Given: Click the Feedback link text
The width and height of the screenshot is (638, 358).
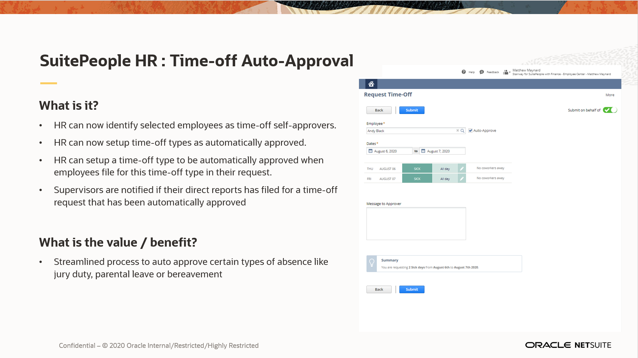Looking at the screenshot, I should (x=493, y=72).
